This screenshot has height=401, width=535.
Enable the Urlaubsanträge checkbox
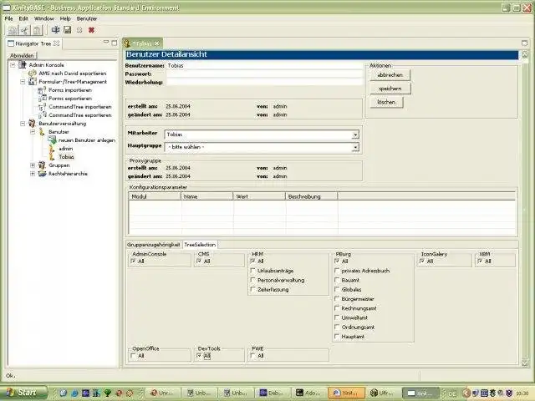(253, 271)
